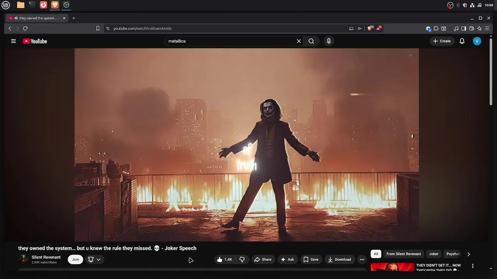
Task: Reload the YouTube page
Action: coord(25,28)
